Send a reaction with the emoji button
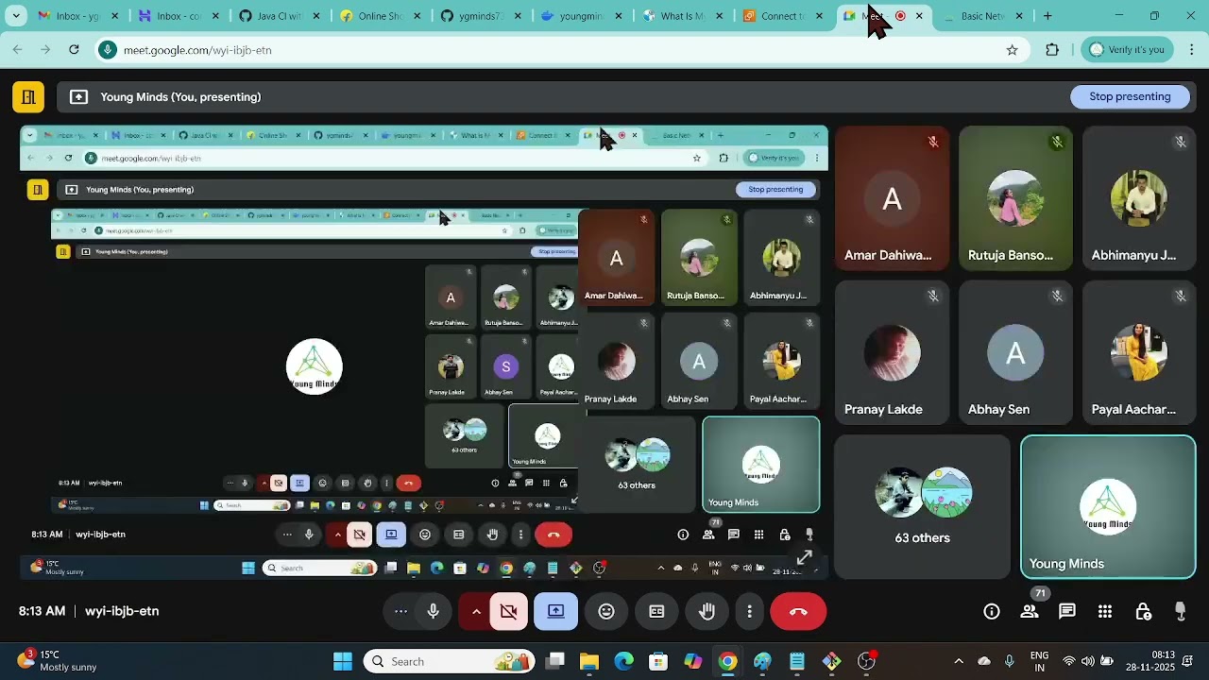 point(606,611)
